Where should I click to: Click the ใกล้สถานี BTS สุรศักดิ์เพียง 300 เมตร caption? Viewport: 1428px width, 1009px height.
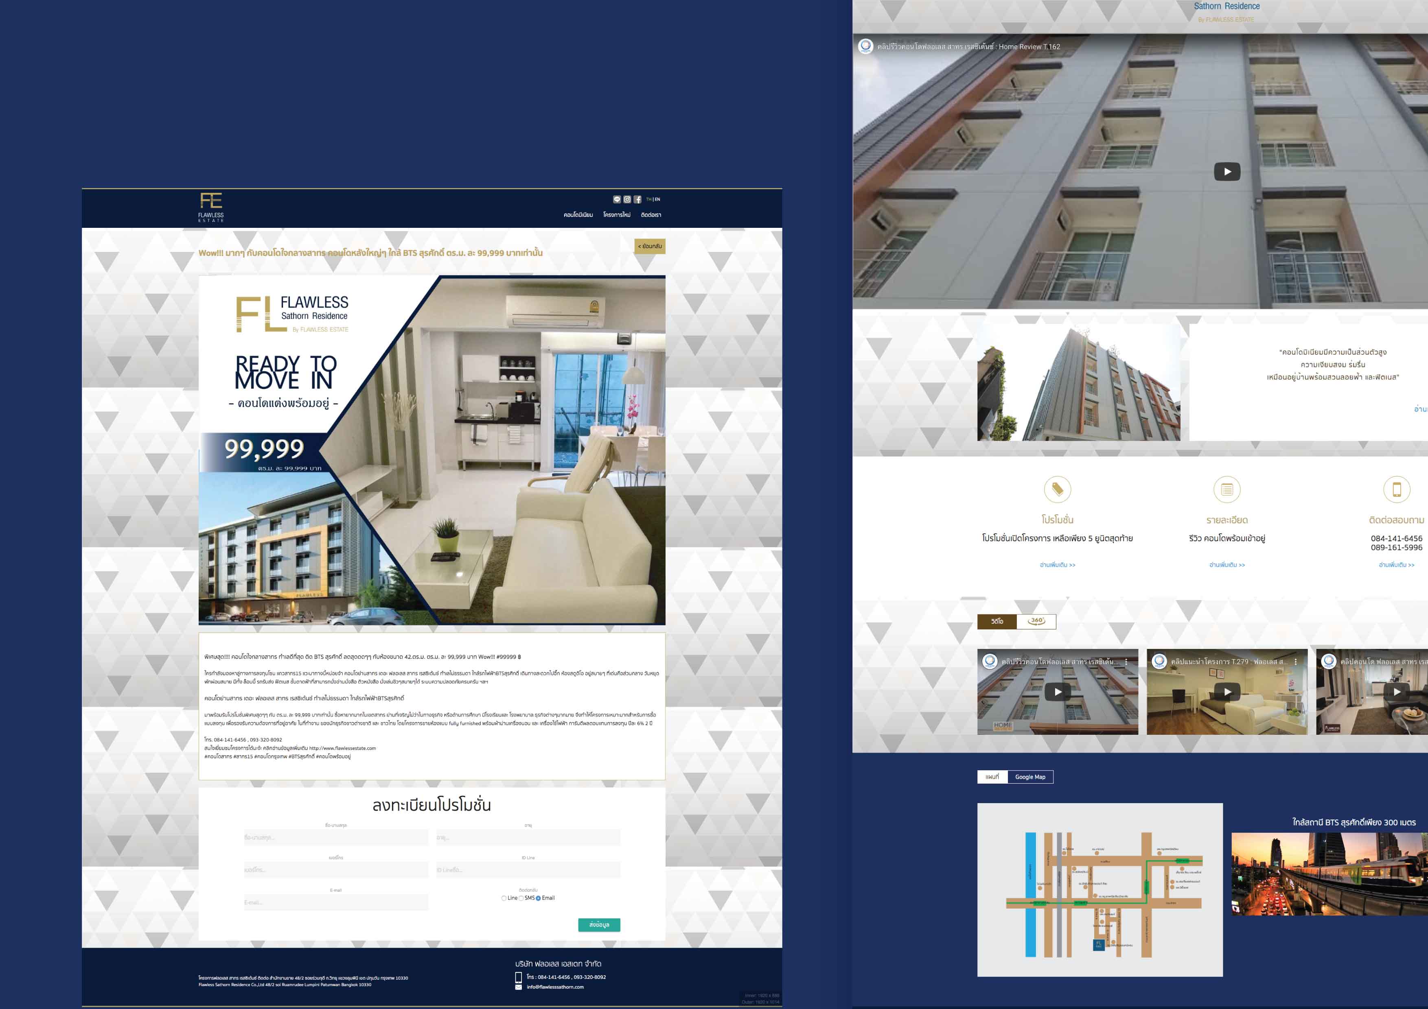pos(1354,822)
